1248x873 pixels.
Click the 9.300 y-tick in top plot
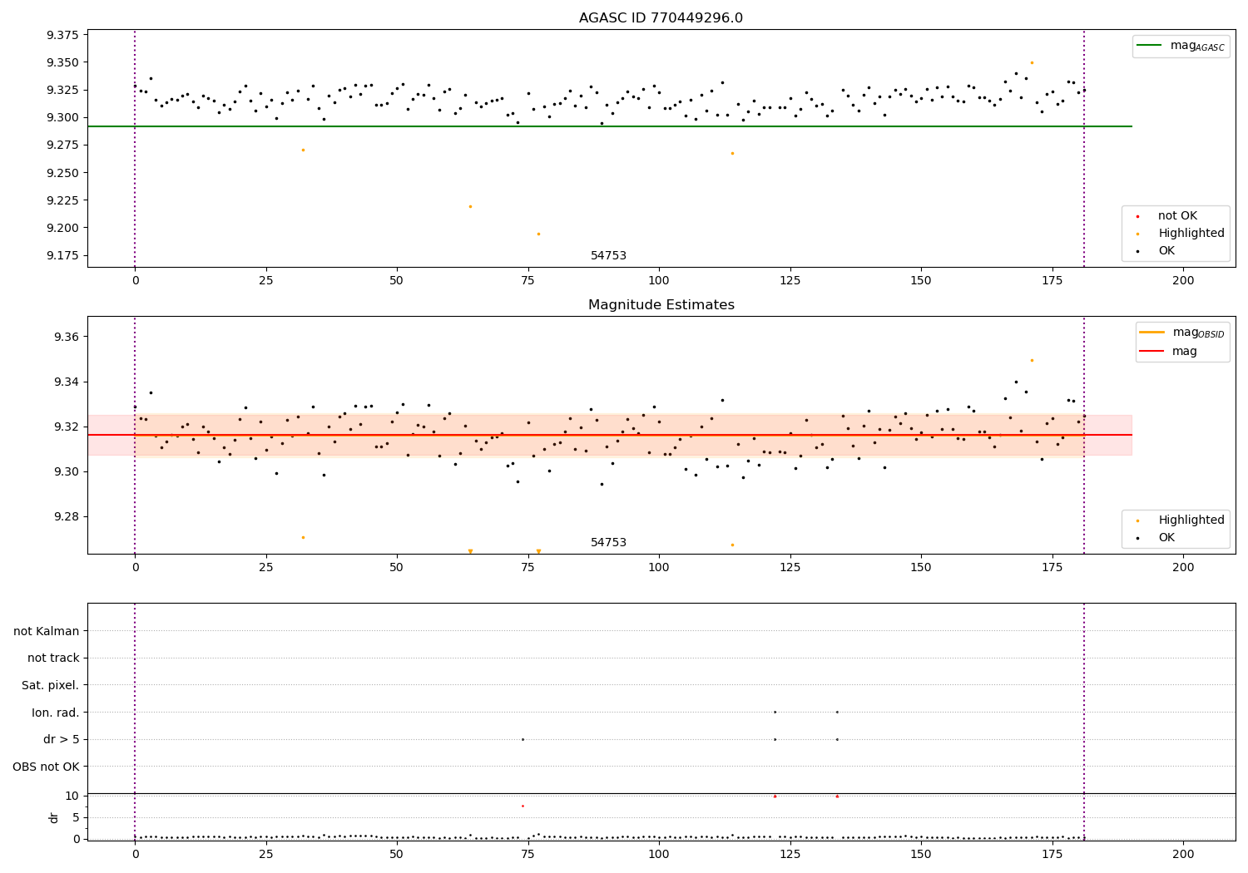coord(63,117)
